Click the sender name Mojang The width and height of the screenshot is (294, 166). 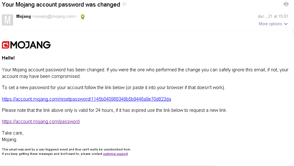pyautogui.click(x=23, y=17)
